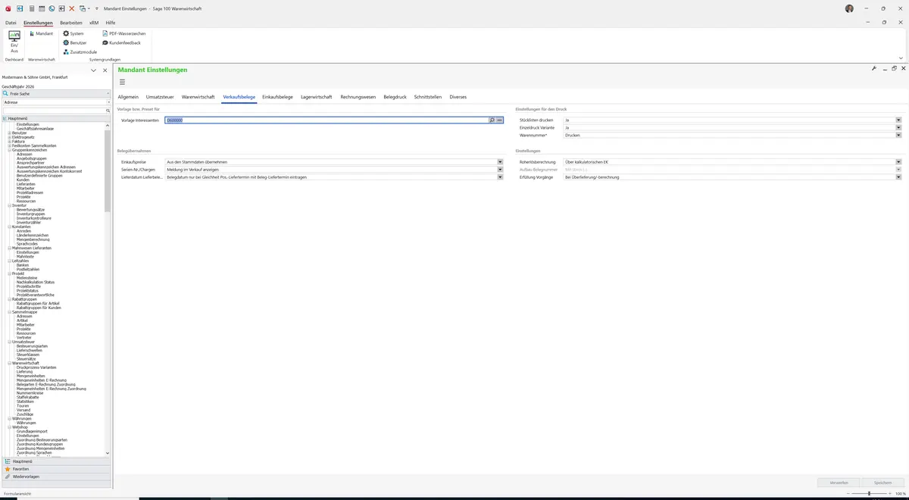Select Lieferanten in the tree
Screen dimensions: 909x500
click(x=26, y=184)
